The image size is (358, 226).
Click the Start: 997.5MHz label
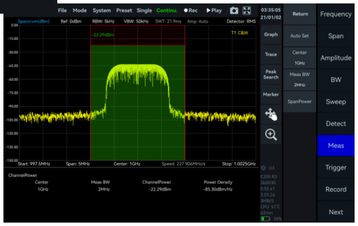click(x=34, y=164)
